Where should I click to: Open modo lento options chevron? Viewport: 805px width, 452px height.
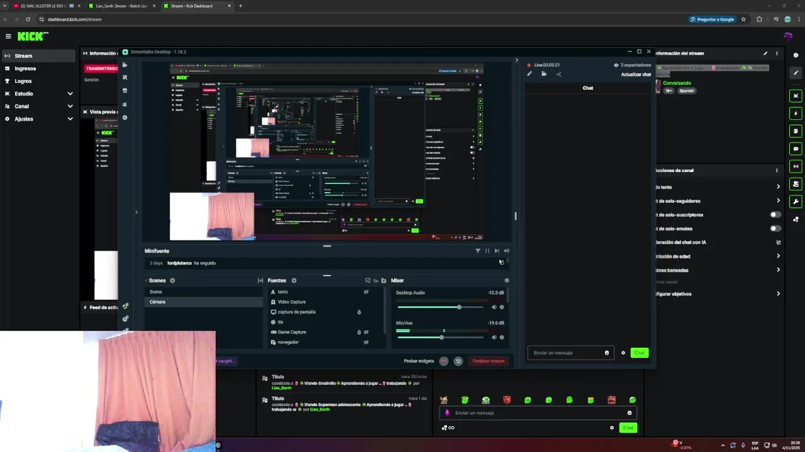click(x=778, y=186)
